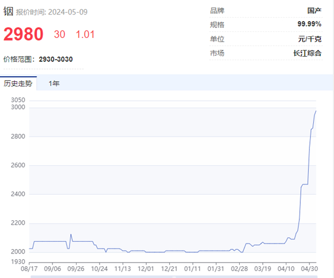This screenshot has height=278, width=334.
Task: Select the 历史走势 tab
Action: click(x=18, y=83)
